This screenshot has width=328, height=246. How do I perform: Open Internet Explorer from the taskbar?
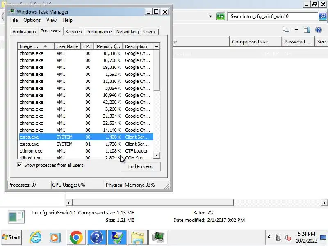pos(35,237)
